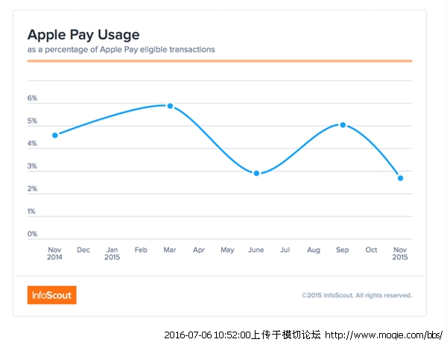447x345 pixels.
Task: Select the Dec x-axis label
Action: tap(83, 250)
